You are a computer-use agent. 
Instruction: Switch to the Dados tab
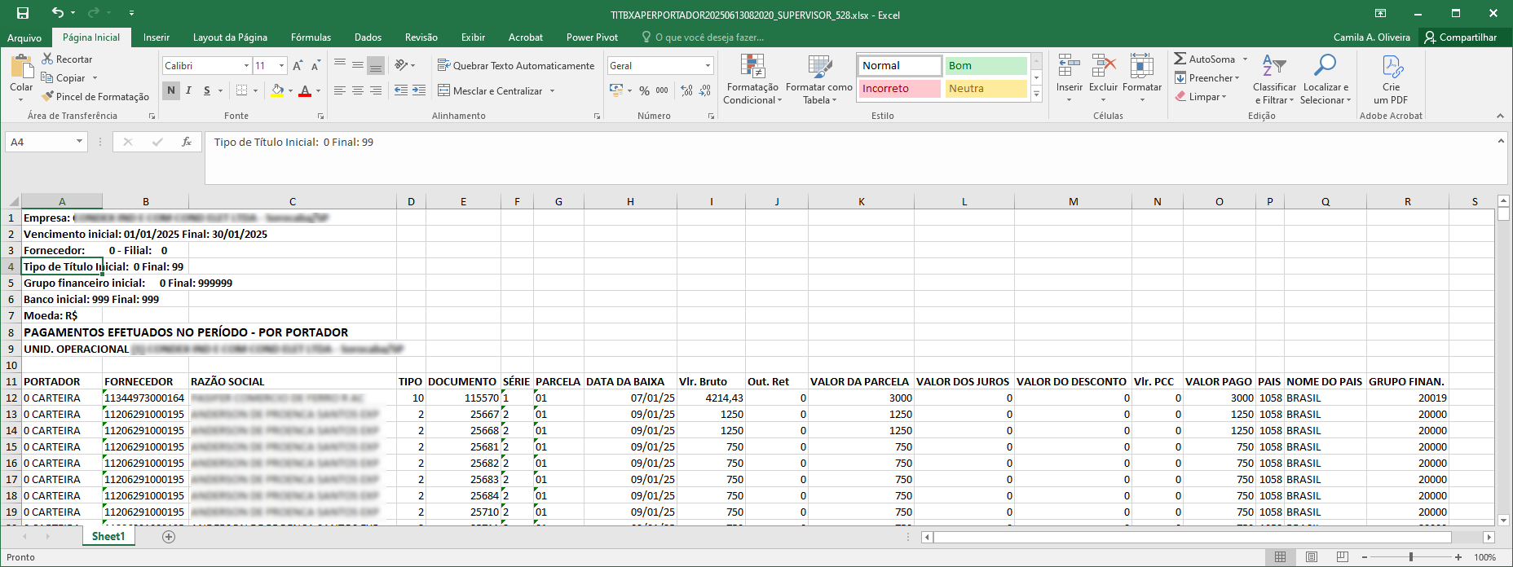click(x=368, y=37)
